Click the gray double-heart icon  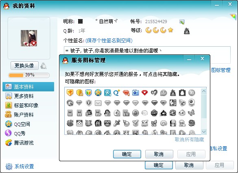(154, 93)
